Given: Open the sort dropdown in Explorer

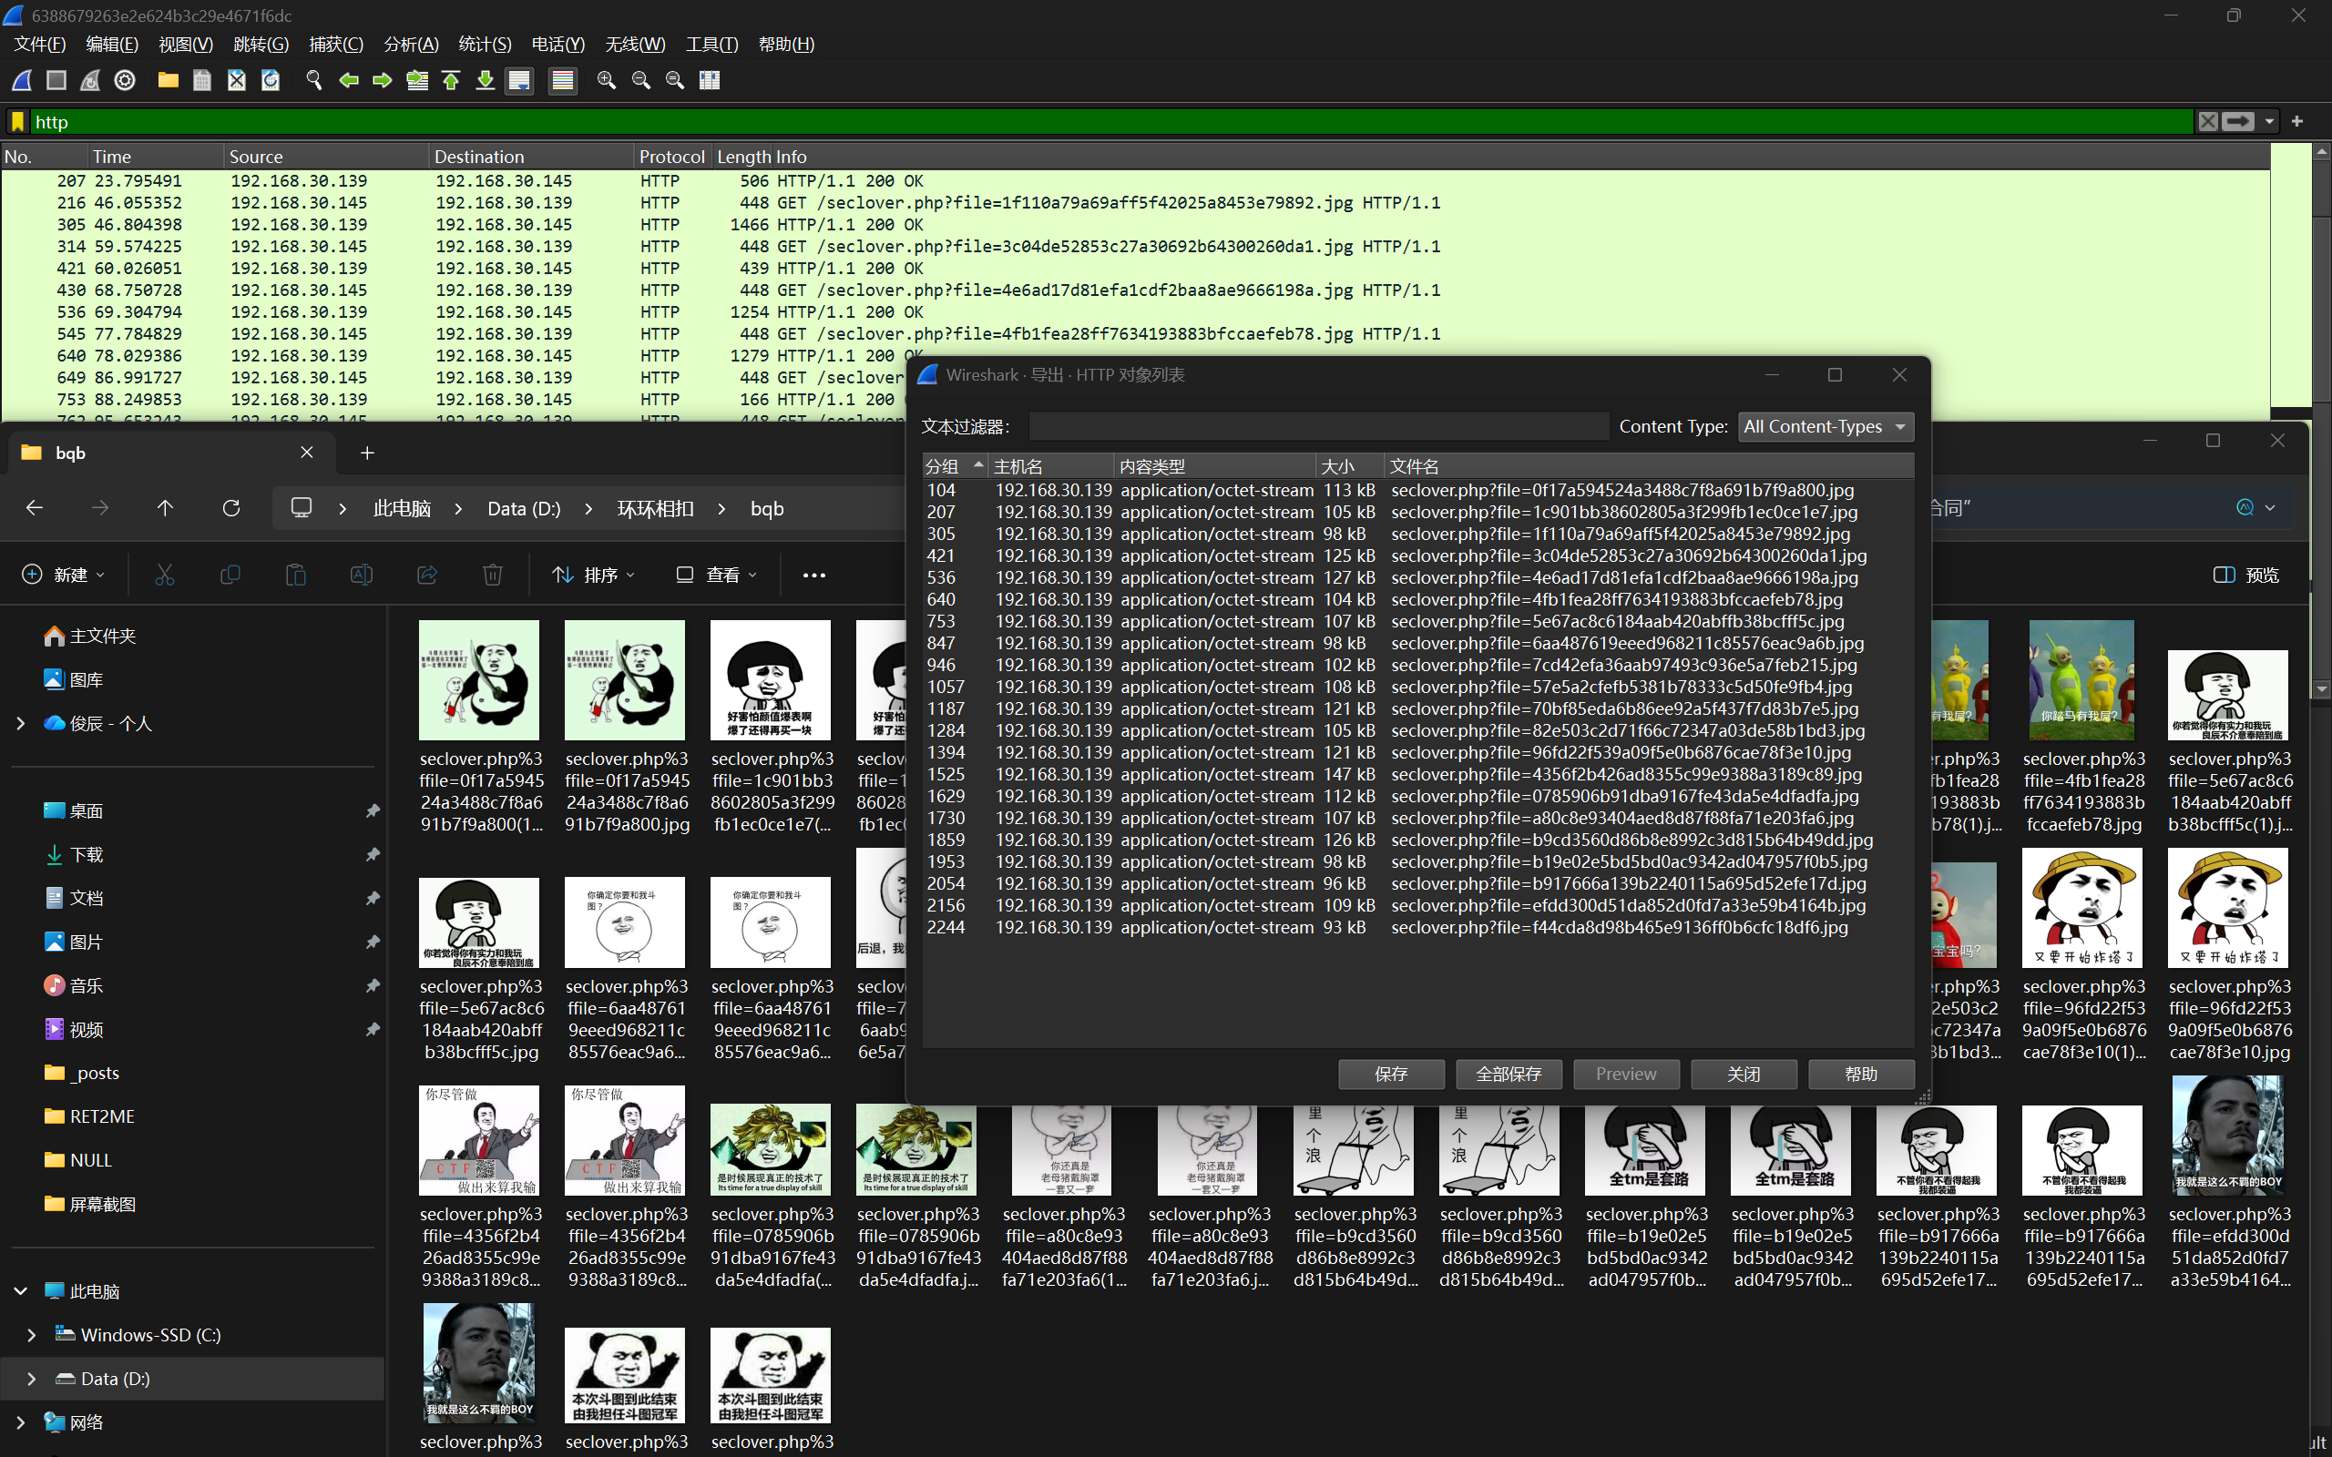Looking at the screenshot, I should [593, 576].
